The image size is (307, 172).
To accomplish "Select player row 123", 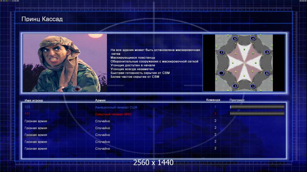I will pyautogui.click(x=154, y=107).
